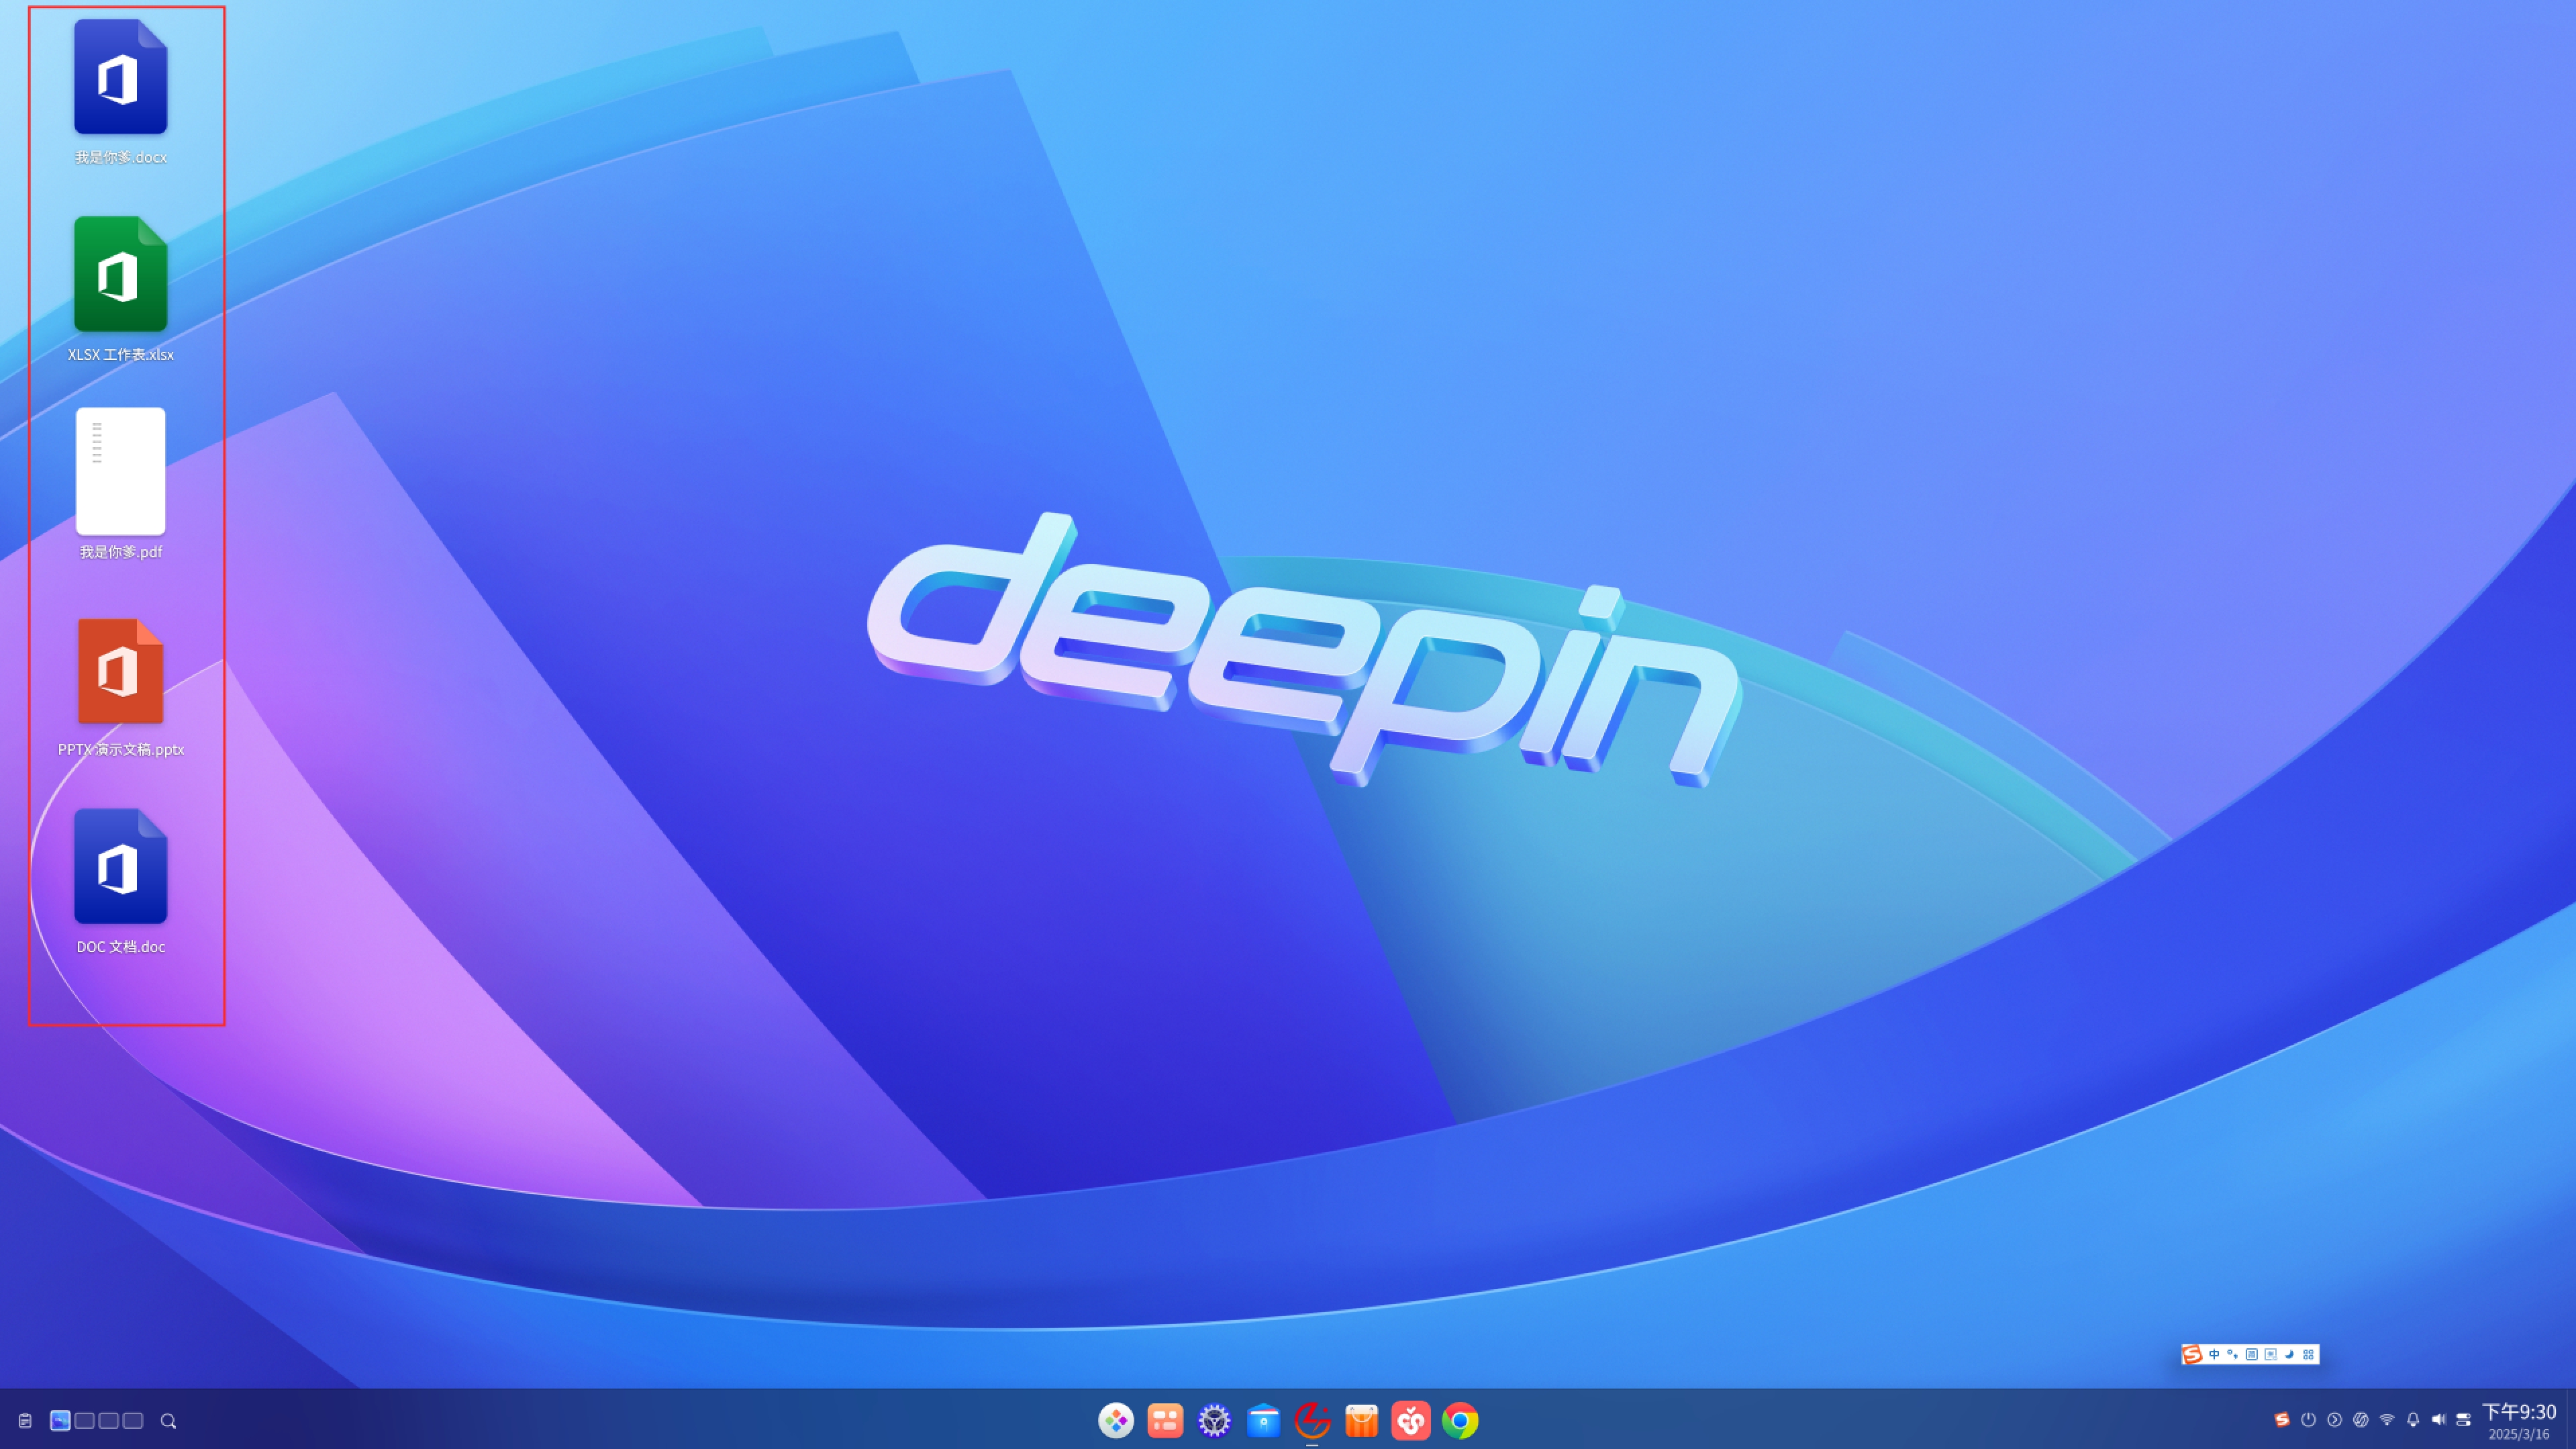2576x1449 pixels.
Task: Open the notification bell icon
Action: click(x=2413, y=1420)
